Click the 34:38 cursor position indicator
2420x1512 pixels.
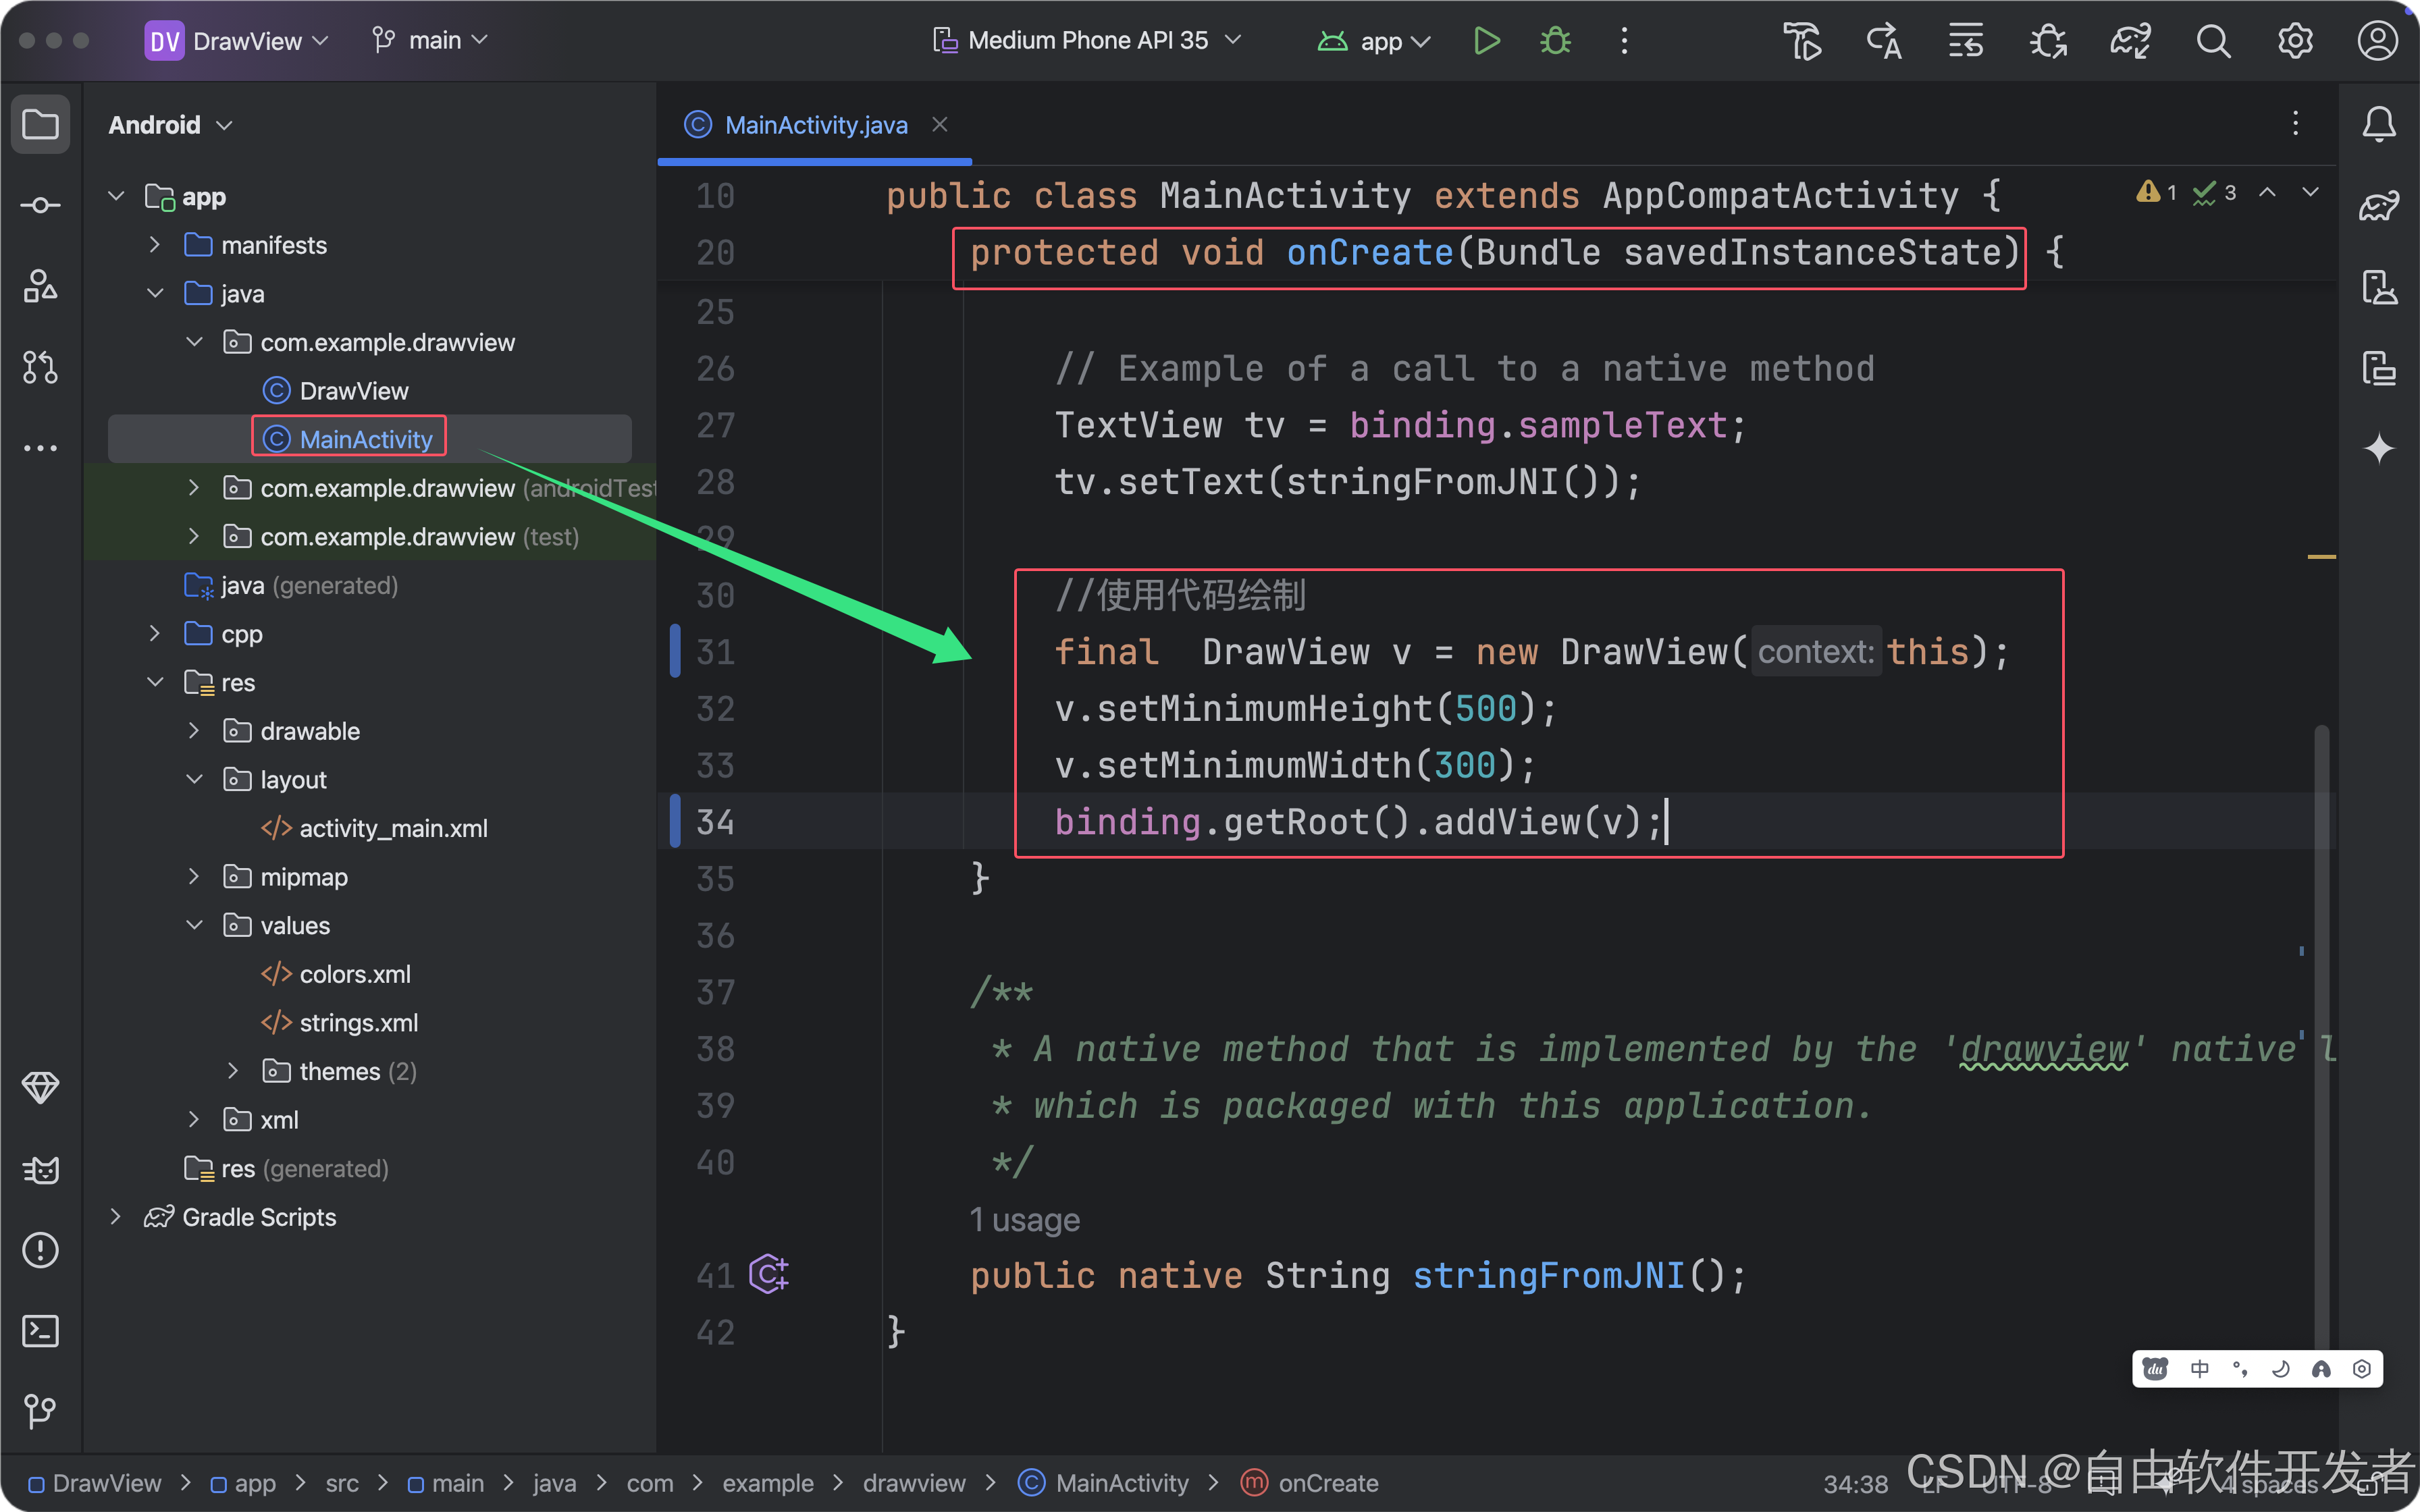(x=1856, y=1484)
